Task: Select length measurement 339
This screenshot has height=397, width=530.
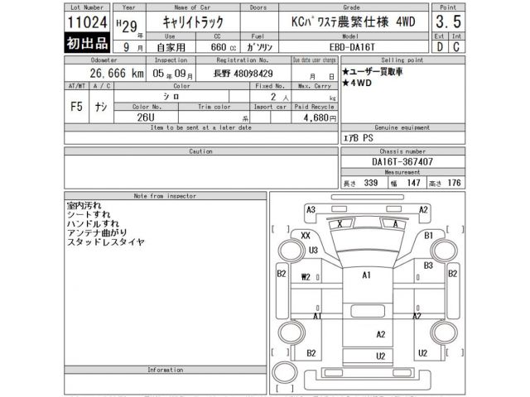Action: [x=371, y=183]
